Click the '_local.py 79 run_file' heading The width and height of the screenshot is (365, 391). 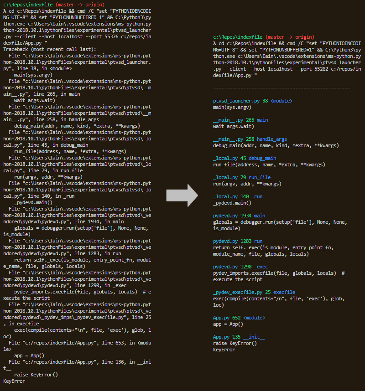pos(242,177)
